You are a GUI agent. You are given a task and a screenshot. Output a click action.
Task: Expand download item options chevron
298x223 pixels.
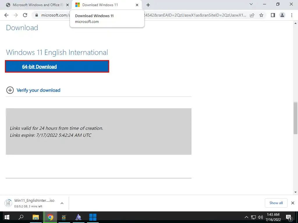62,203
